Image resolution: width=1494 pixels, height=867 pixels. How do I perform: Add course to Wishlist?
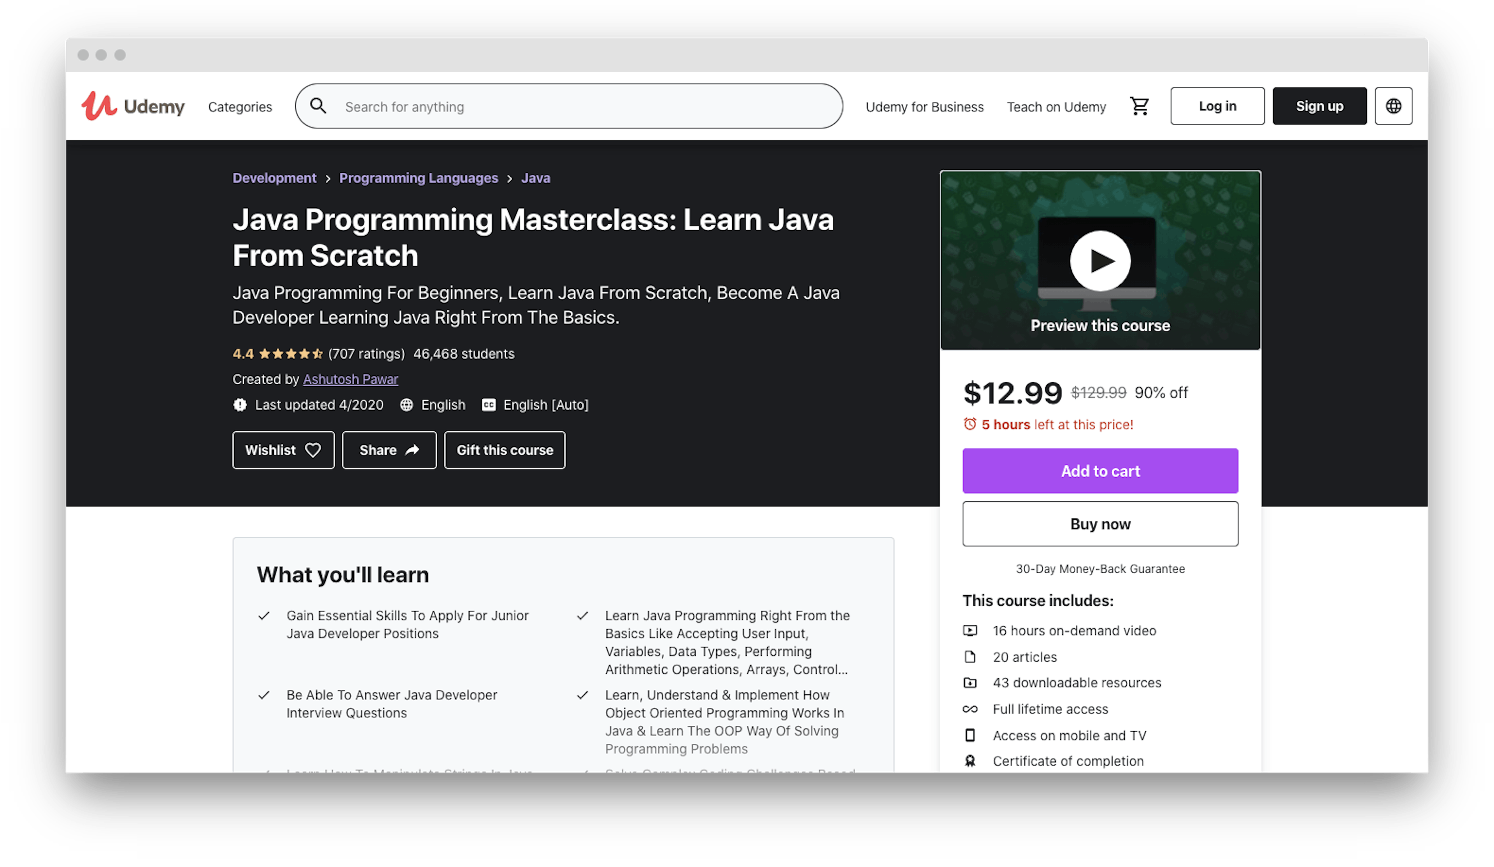coord(283,450)
